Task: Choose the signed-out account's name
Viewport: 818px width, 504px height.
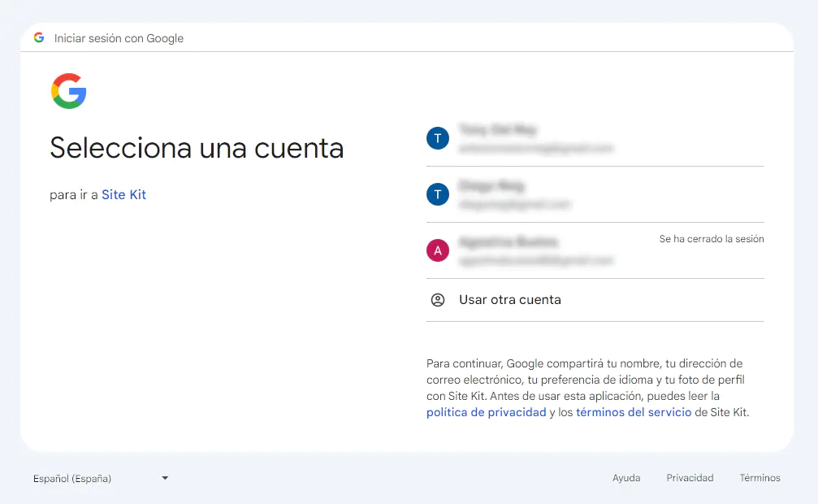Action: click(x=509, y=242)
